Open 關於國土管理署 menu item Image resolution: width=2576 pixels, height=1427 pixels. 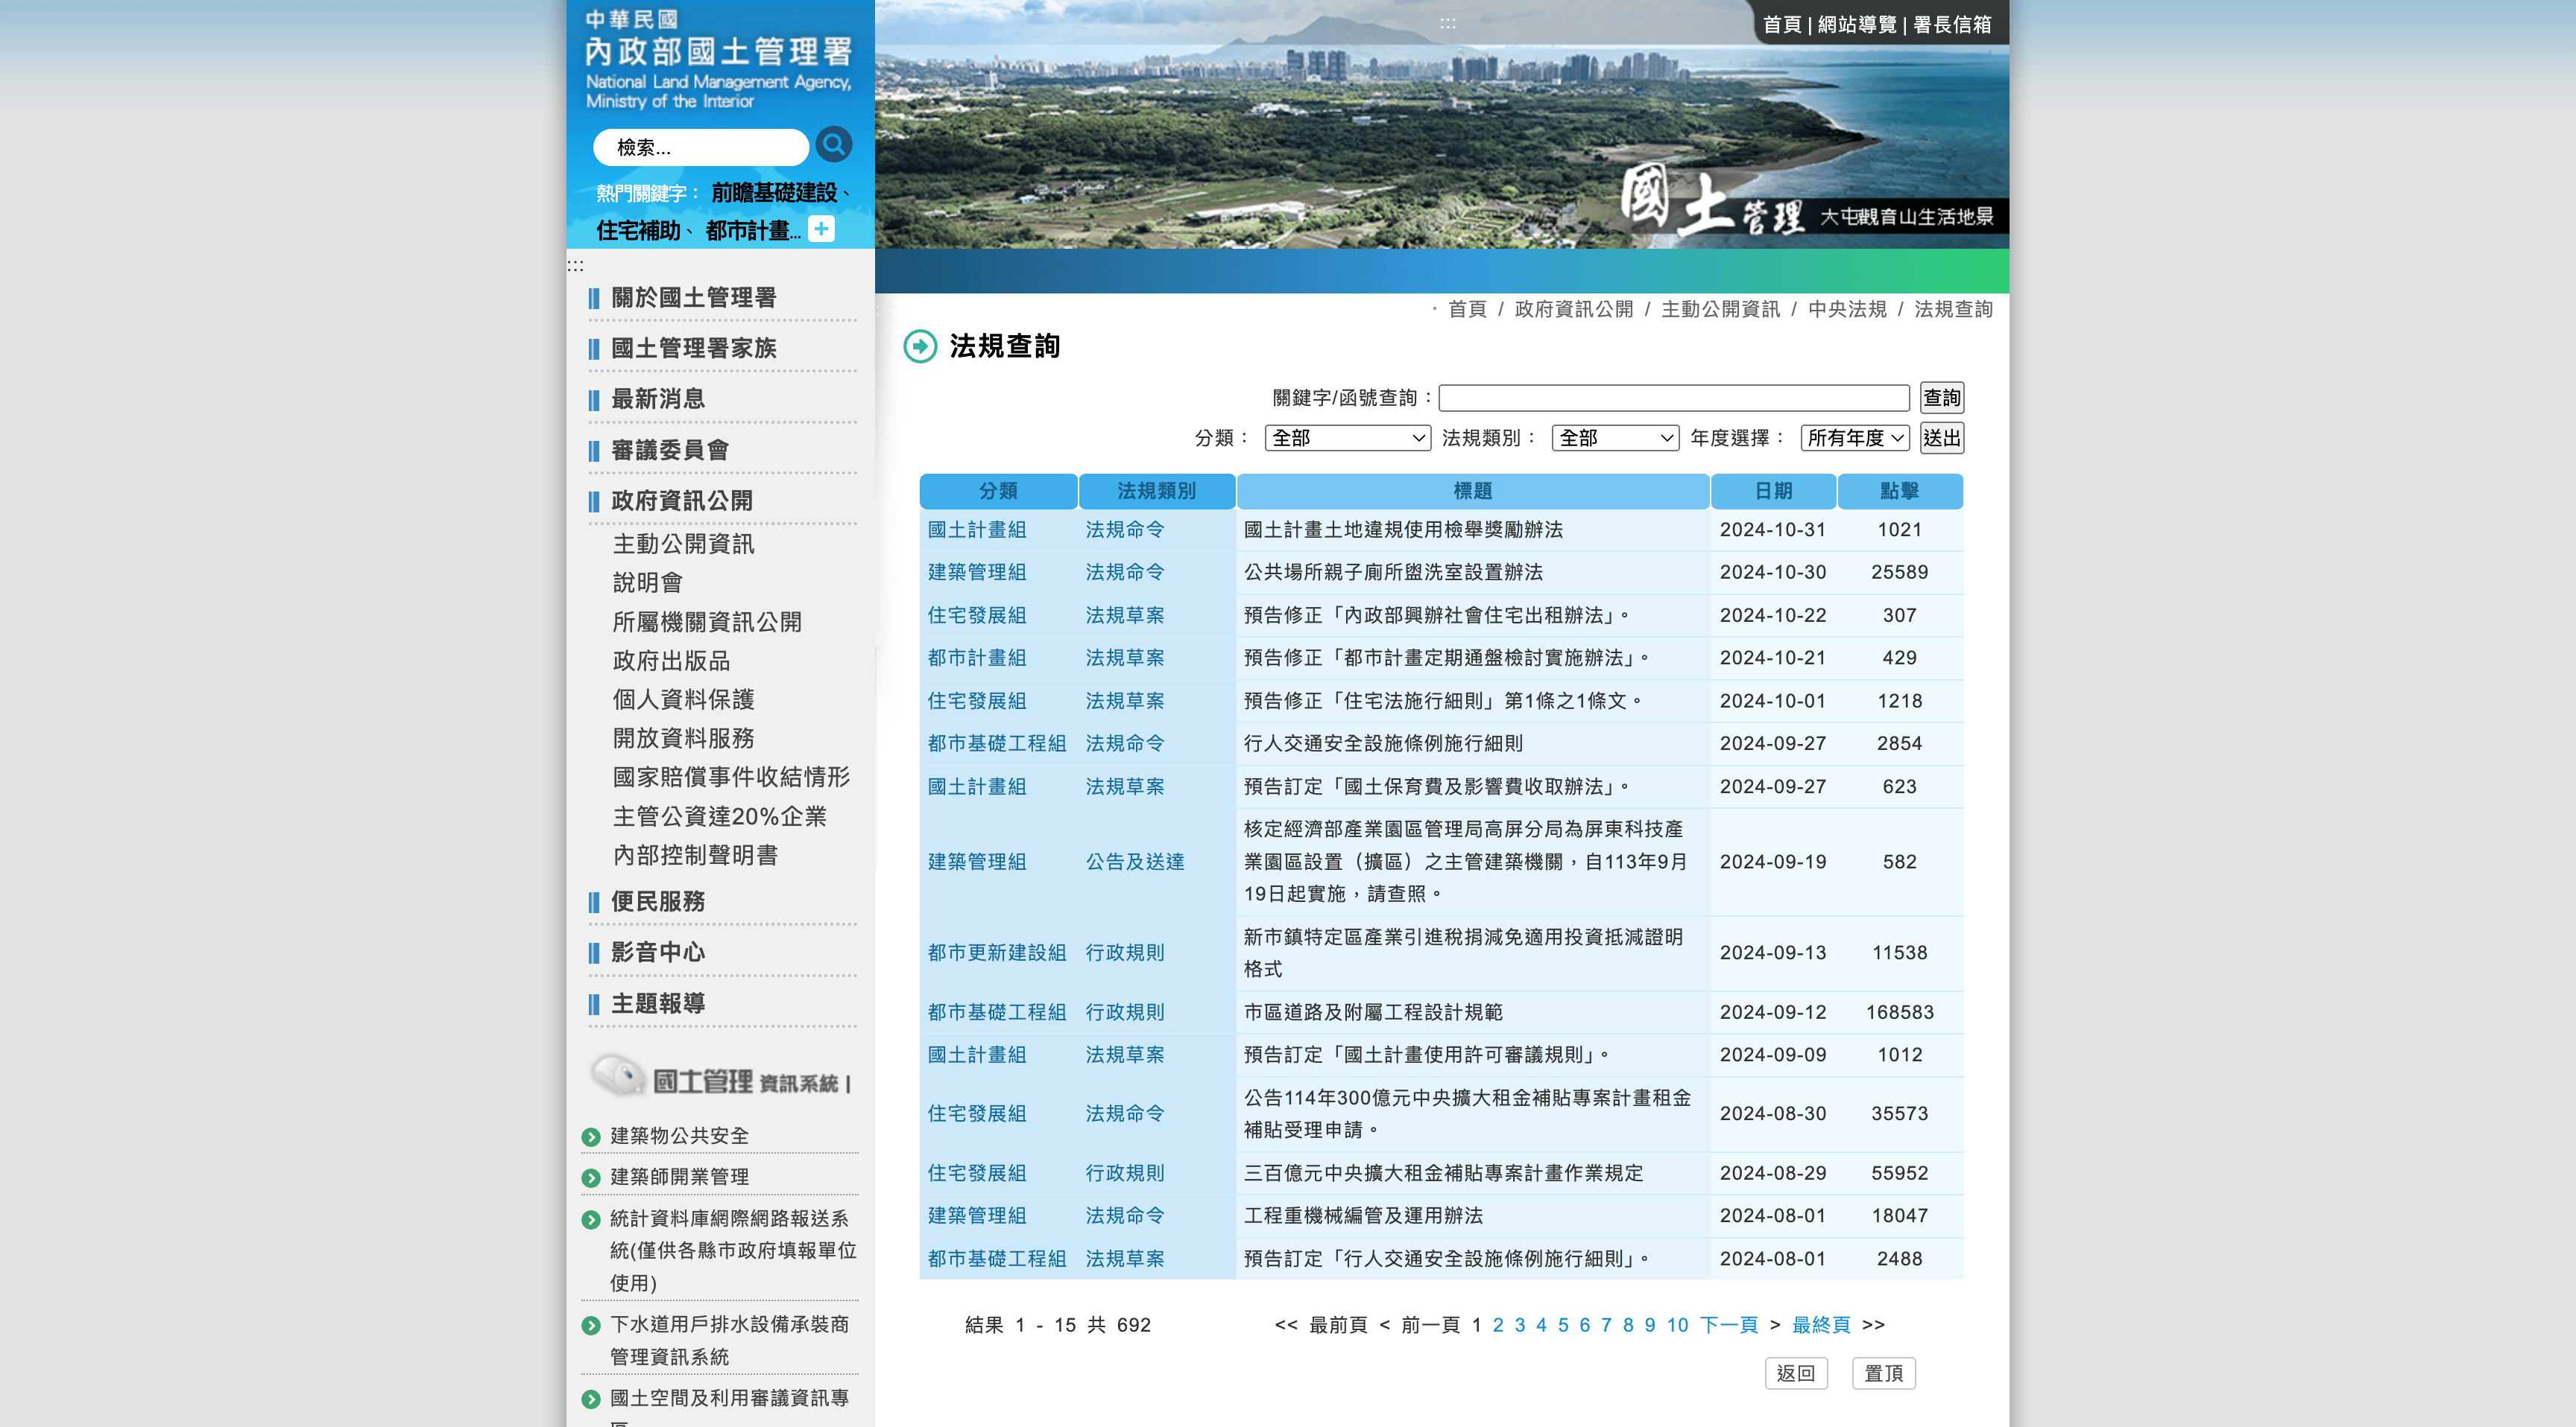coord(693,298)
